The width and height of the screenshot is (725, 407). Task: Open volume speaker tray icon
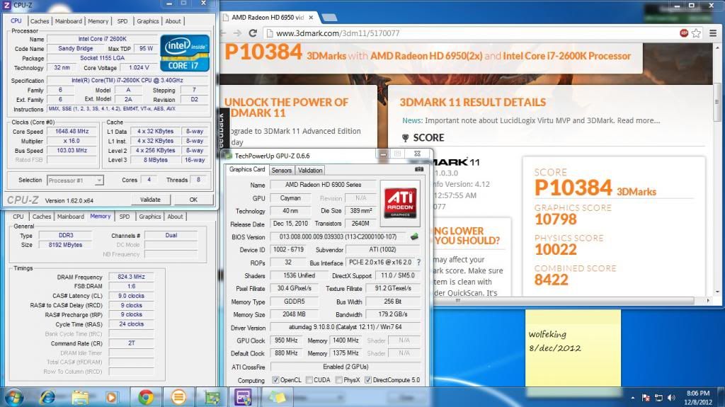pyautogui.click(x=671, y=398)
